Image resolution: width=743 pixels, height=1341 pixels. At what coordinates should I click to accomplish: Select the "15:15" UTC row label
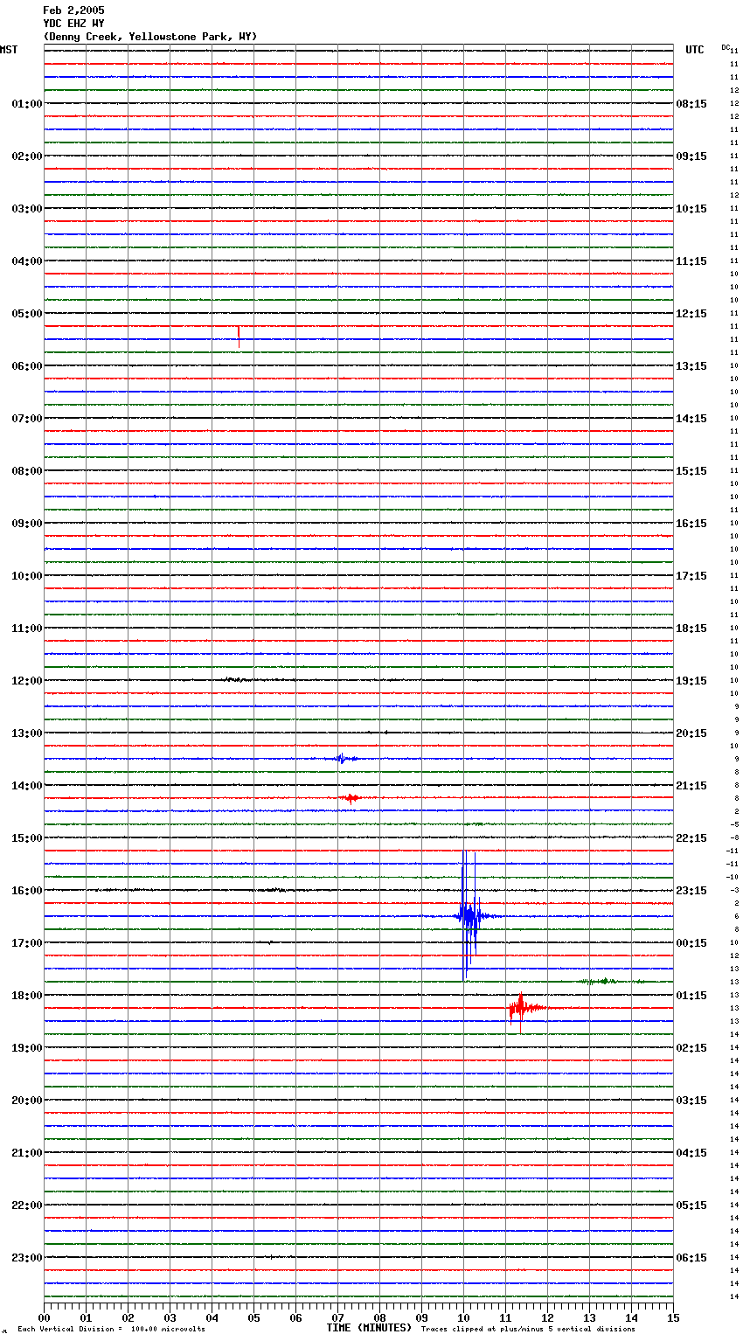[x=691, y=471]
